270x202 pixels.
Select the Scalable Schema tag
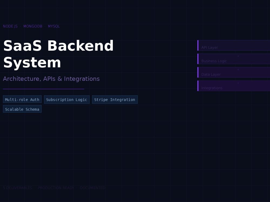[22, 109]
